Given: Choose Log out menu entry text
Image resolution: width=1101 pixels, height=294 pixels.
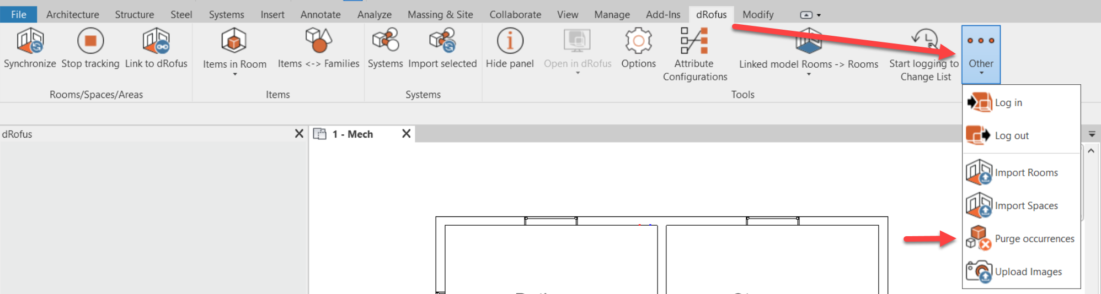Looking at the screenshot, I should (x=1012, y=135).
